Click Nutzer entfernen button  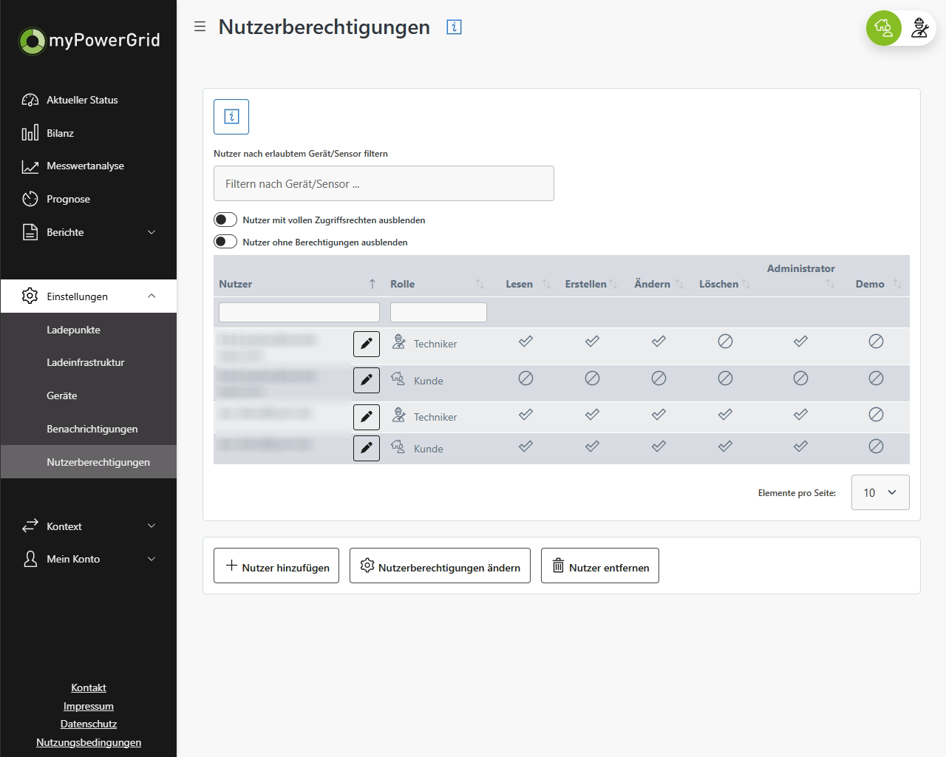pyautogui.click(x=600, y=566)
